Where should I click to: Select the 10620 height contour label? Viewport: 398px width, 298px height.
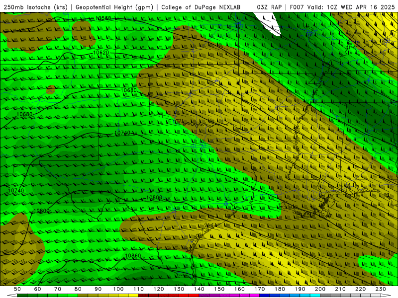pos(101,53)
